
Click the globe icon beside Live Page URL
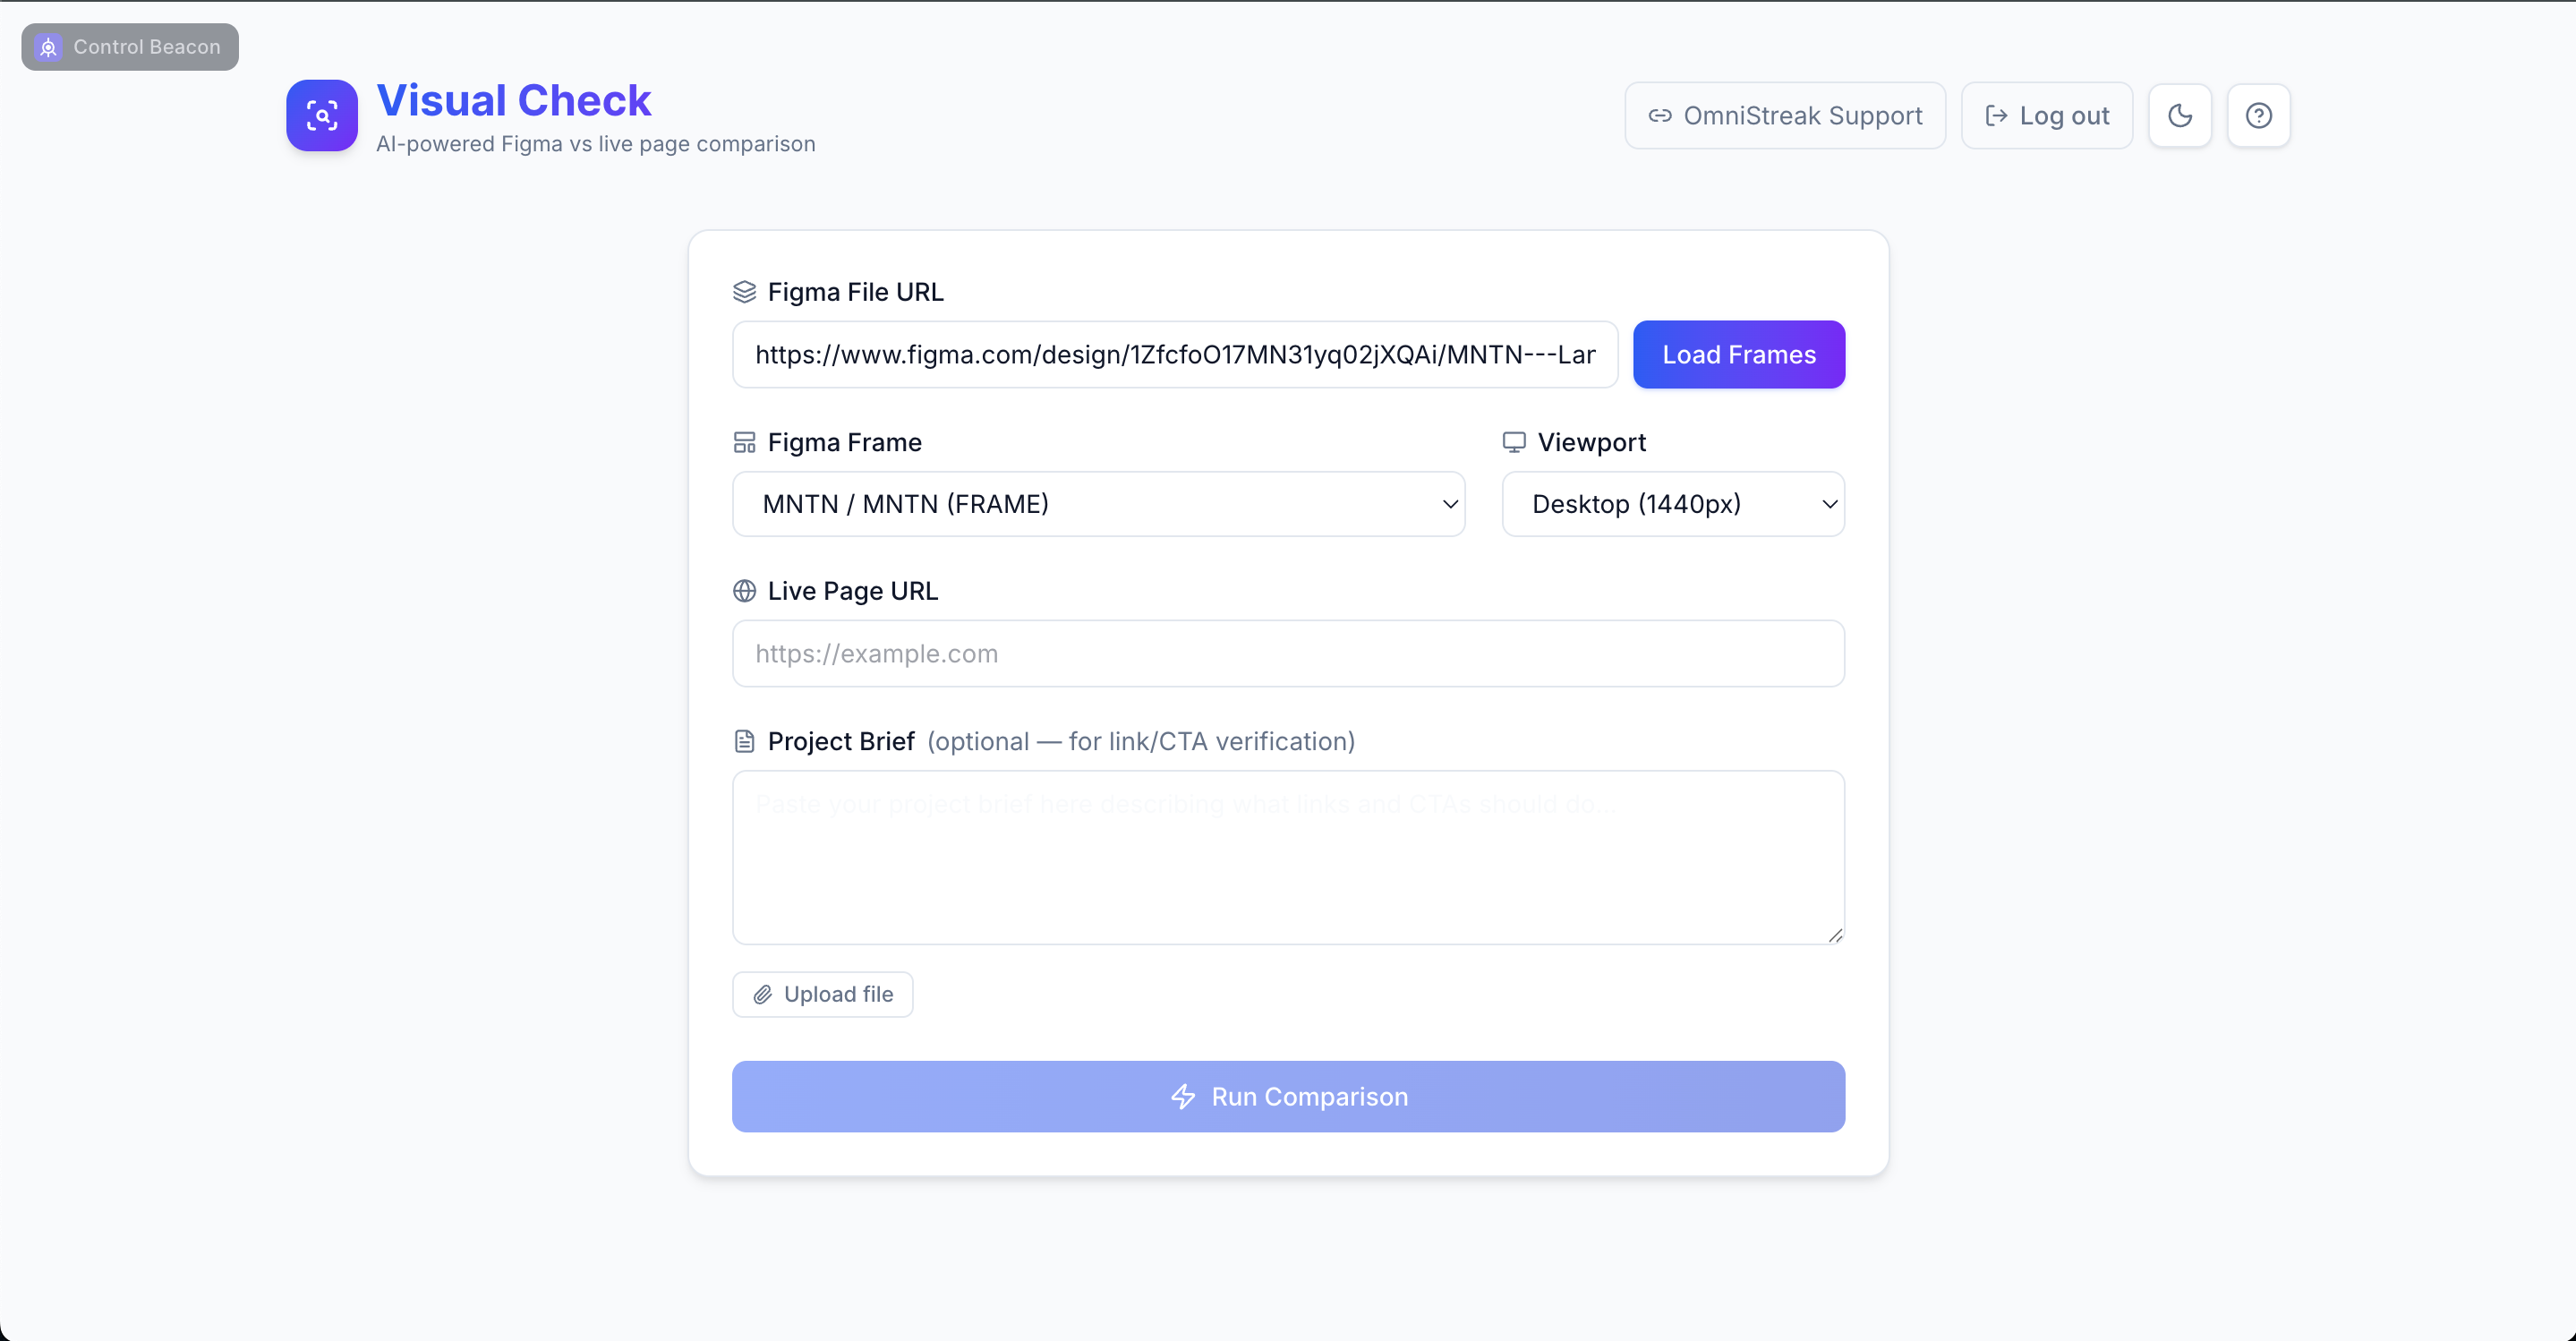(744, 591)
